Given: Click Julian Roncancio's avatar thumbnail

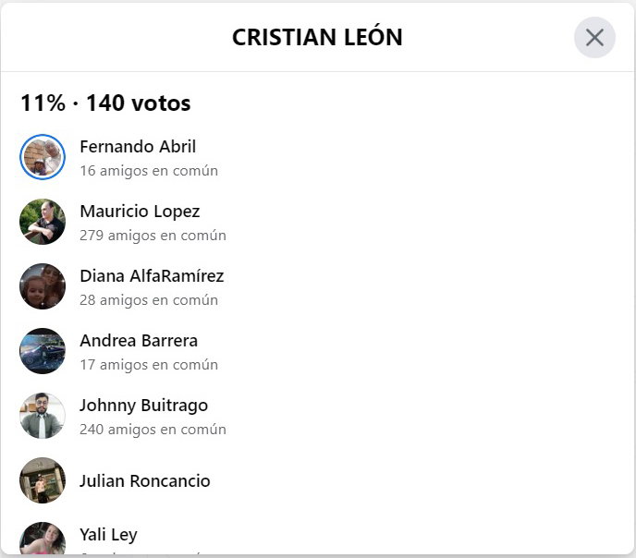Looking at the screenshot, I should pyautogui.click(x=43, y=480).
